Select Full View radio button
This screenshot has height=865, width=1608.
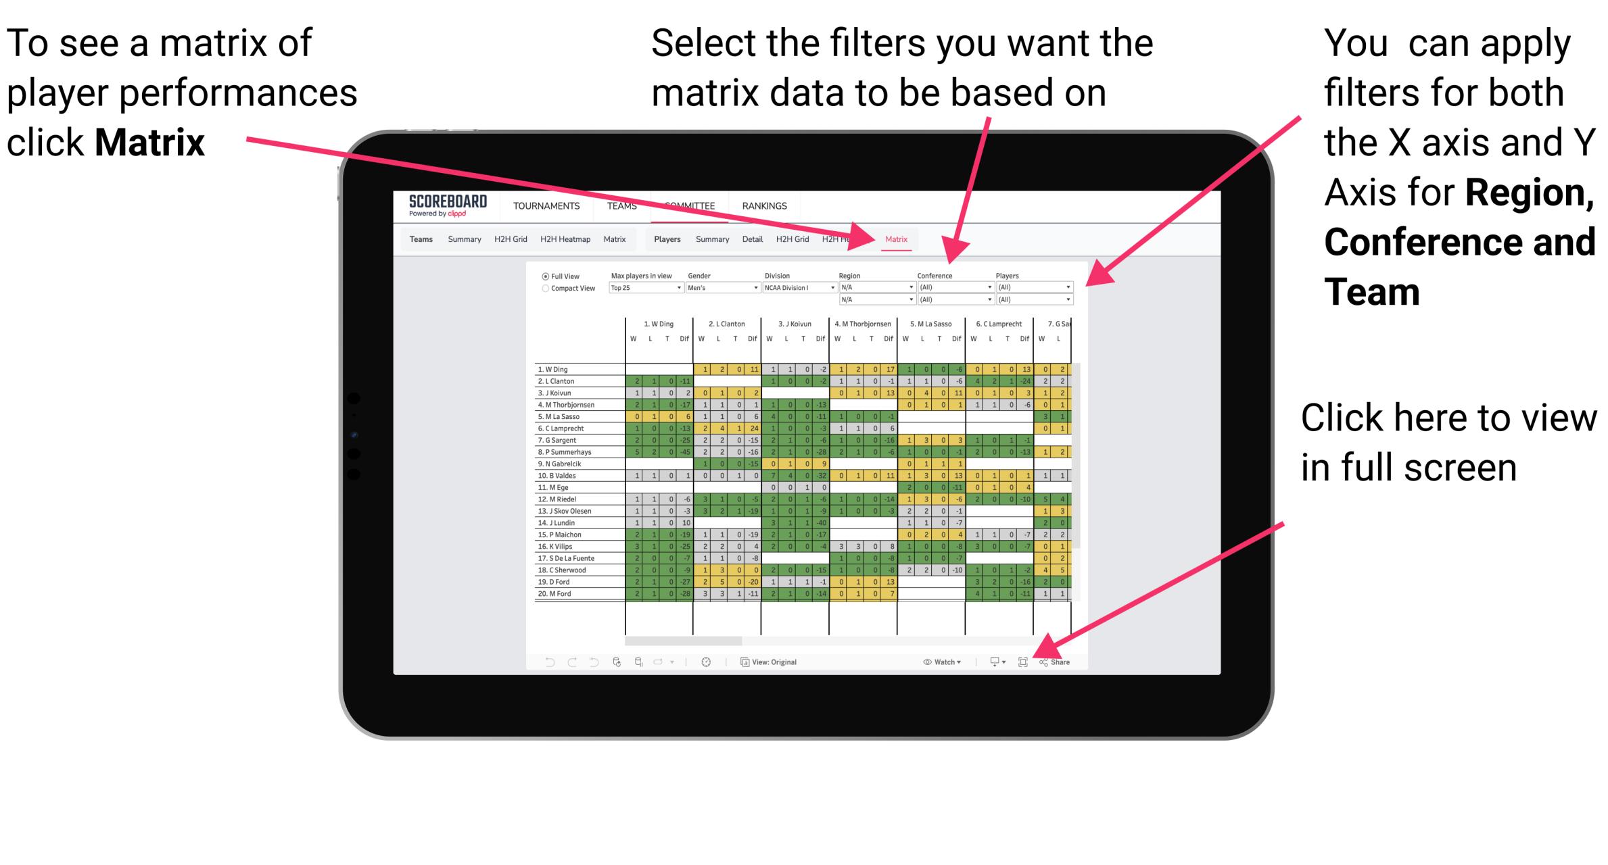point(544,276)
